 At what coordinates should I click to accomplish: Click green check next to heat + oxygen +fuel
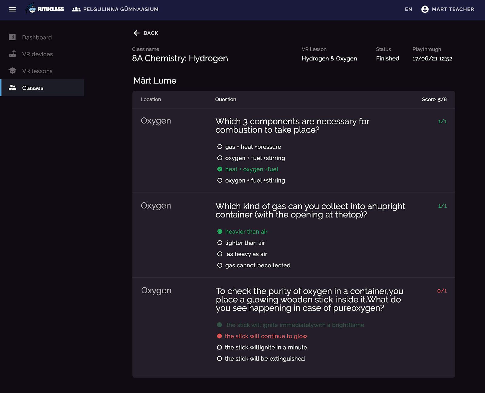[x=220, y=169]
